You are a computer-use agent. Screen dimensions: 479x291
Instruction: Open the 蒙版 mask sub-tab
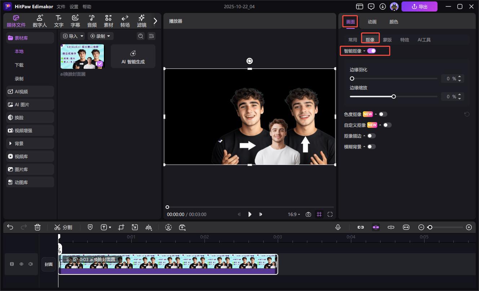(387, 40)
